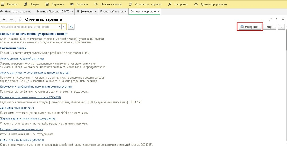Open the three-dot vertical options menu
Screen dimensions: 287x148
pyautogui.click(x=276, y=19)
